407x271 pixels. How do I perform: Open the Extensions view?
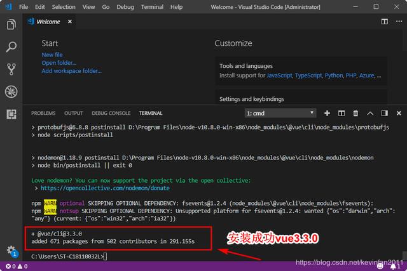[x=11, y=114]
